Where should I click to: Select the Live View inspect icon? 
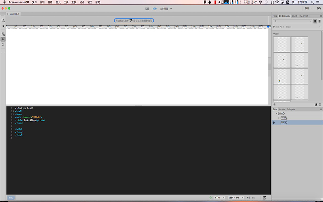(x=3, y=34)
